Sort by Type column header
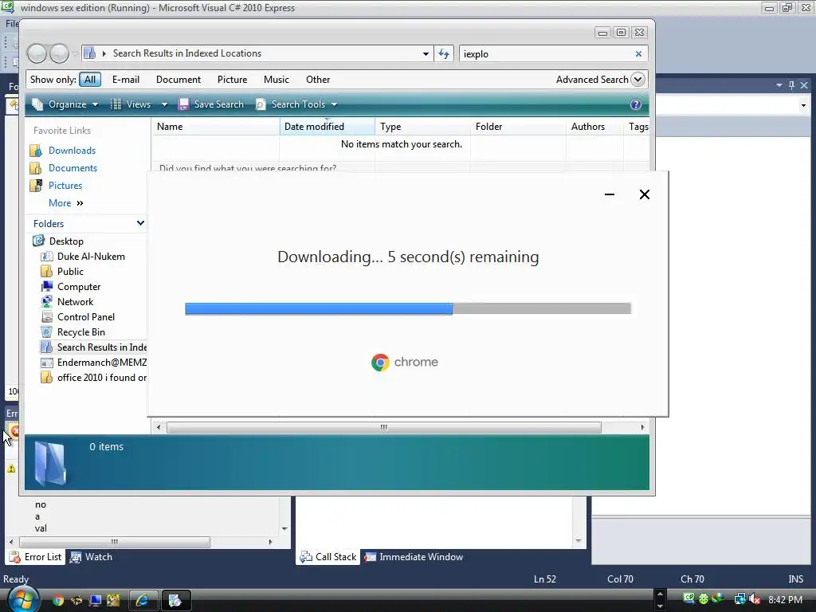Image resolution: width=816 pixels, height=612 pixels. (x=422, y=127)
